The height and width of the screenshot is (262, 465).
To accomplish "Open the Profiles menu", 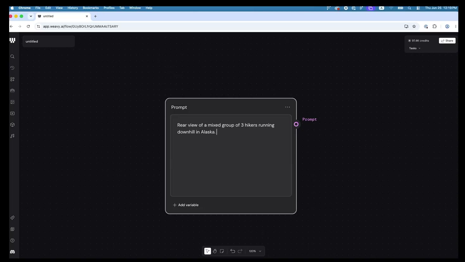I will [109, 8].
